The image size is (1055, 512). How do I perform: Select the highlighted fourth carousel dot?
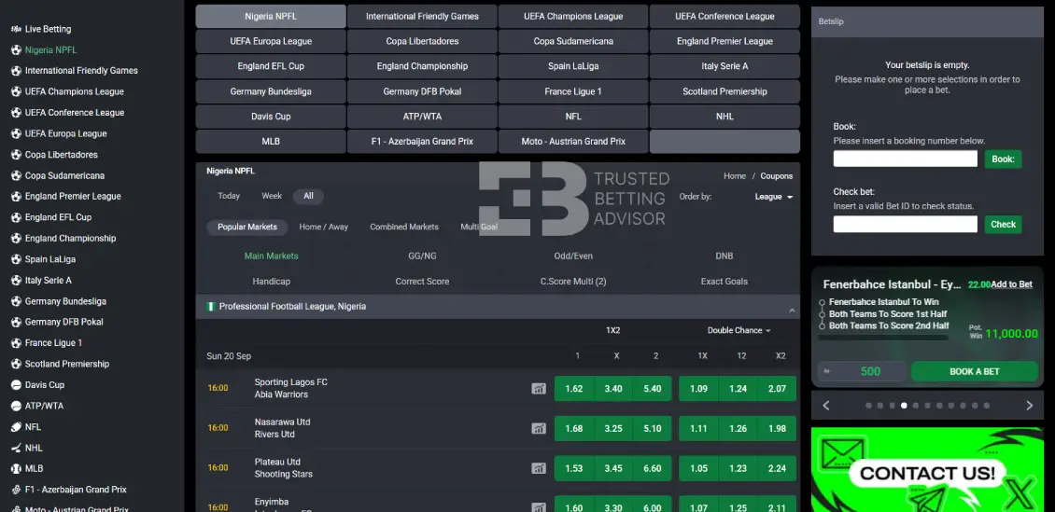coord(905,406)
